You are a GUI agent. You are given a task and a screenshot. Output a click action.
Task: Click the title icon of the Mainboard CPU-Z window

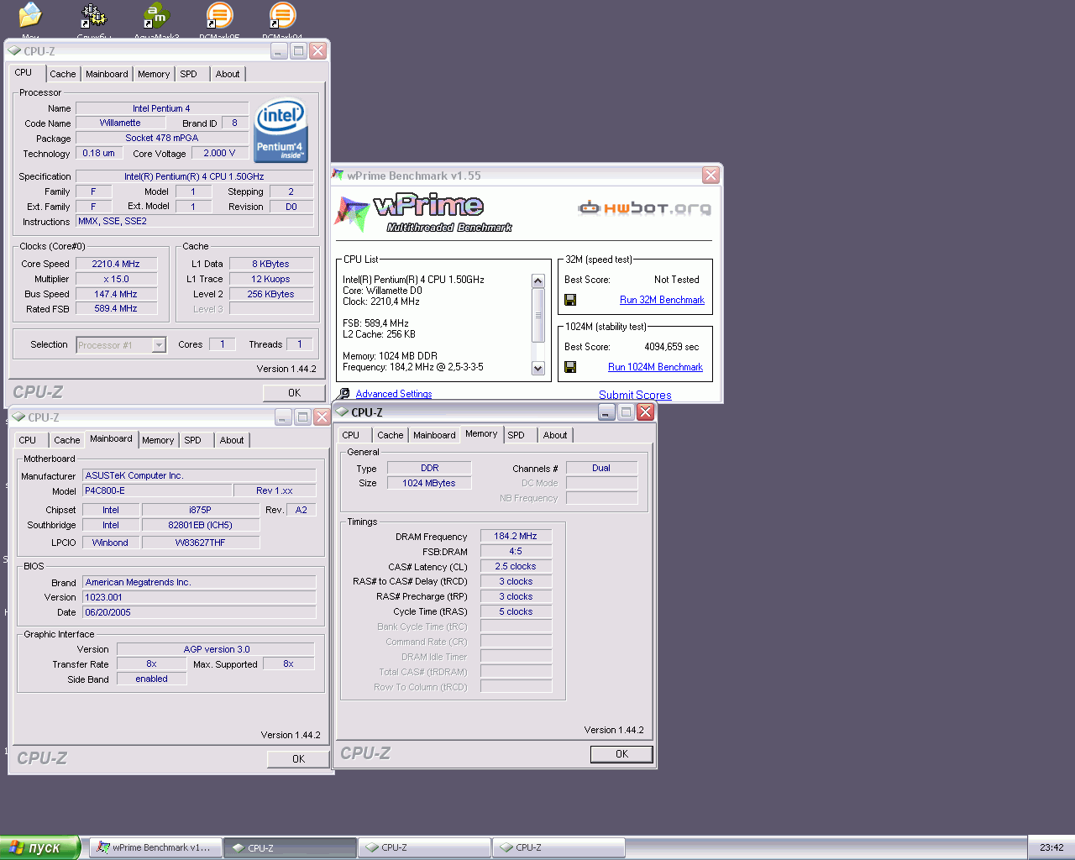[x=18, y=417]
